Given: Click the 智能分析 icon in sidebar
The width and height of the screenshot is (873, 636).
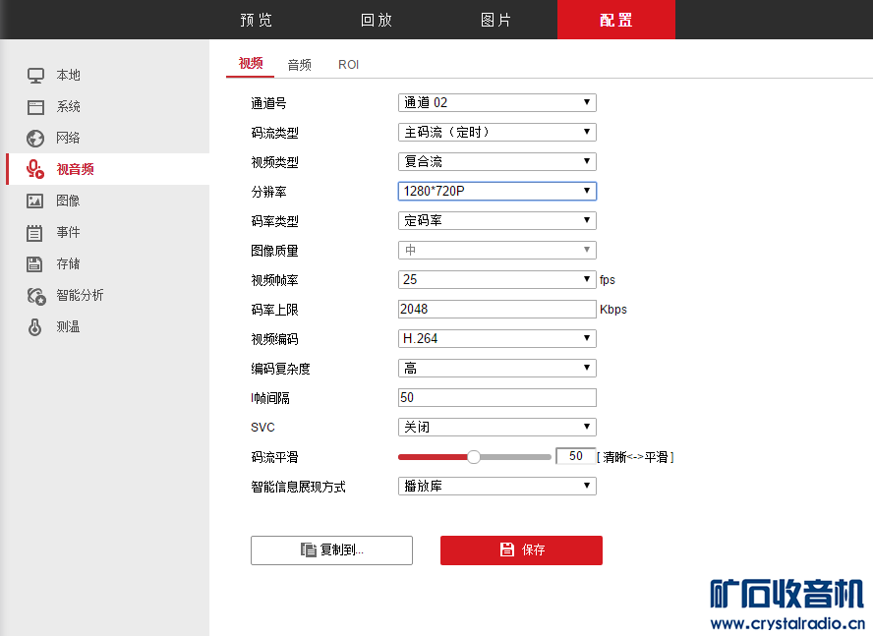Looking at the screenshot, I should point(36,296).
